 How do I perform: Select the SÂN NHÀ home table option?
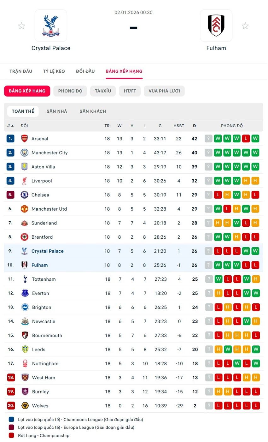[57, 111]
